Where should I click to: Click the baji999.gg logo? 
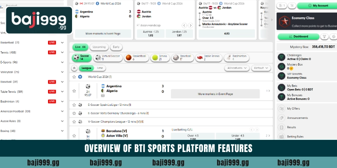tap(39, 20)
